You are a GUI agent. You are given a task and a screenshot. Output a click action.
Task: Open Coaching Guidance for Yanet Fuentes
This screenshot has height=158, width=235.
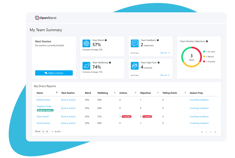(199, 123)
